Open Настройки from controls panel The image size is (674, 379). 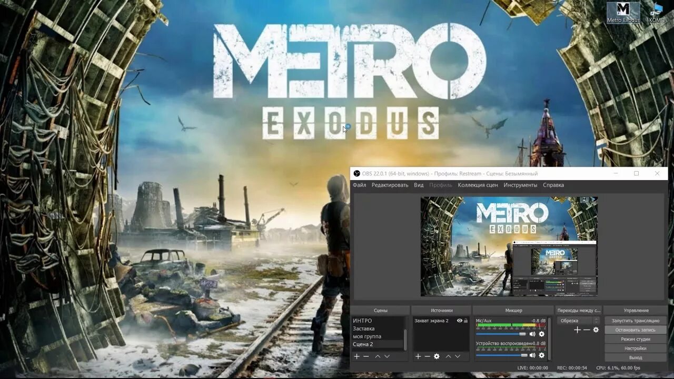point(636,348)
